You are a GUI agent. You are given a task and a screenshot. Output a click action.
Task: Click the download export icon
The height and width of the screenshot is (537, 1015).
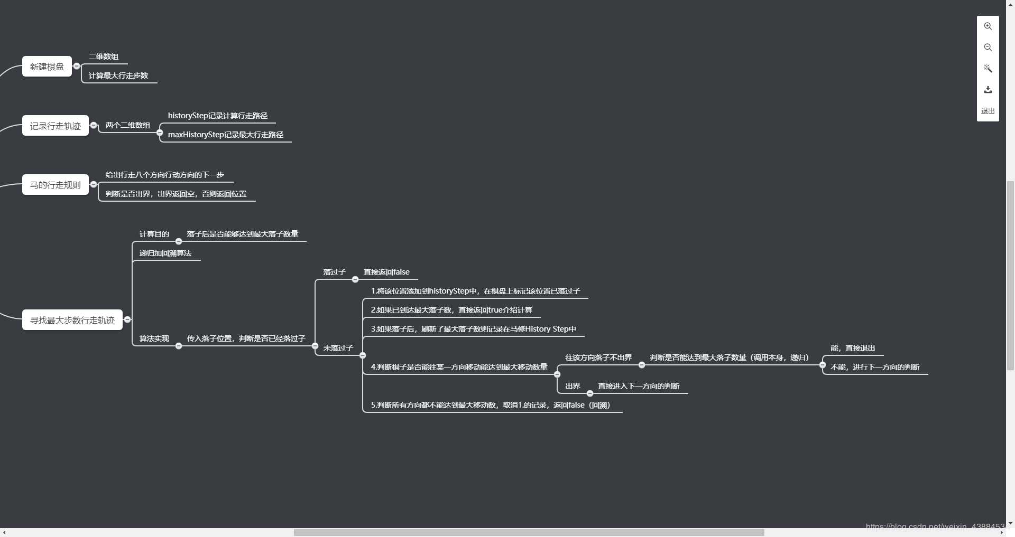(x=988, y=90)
